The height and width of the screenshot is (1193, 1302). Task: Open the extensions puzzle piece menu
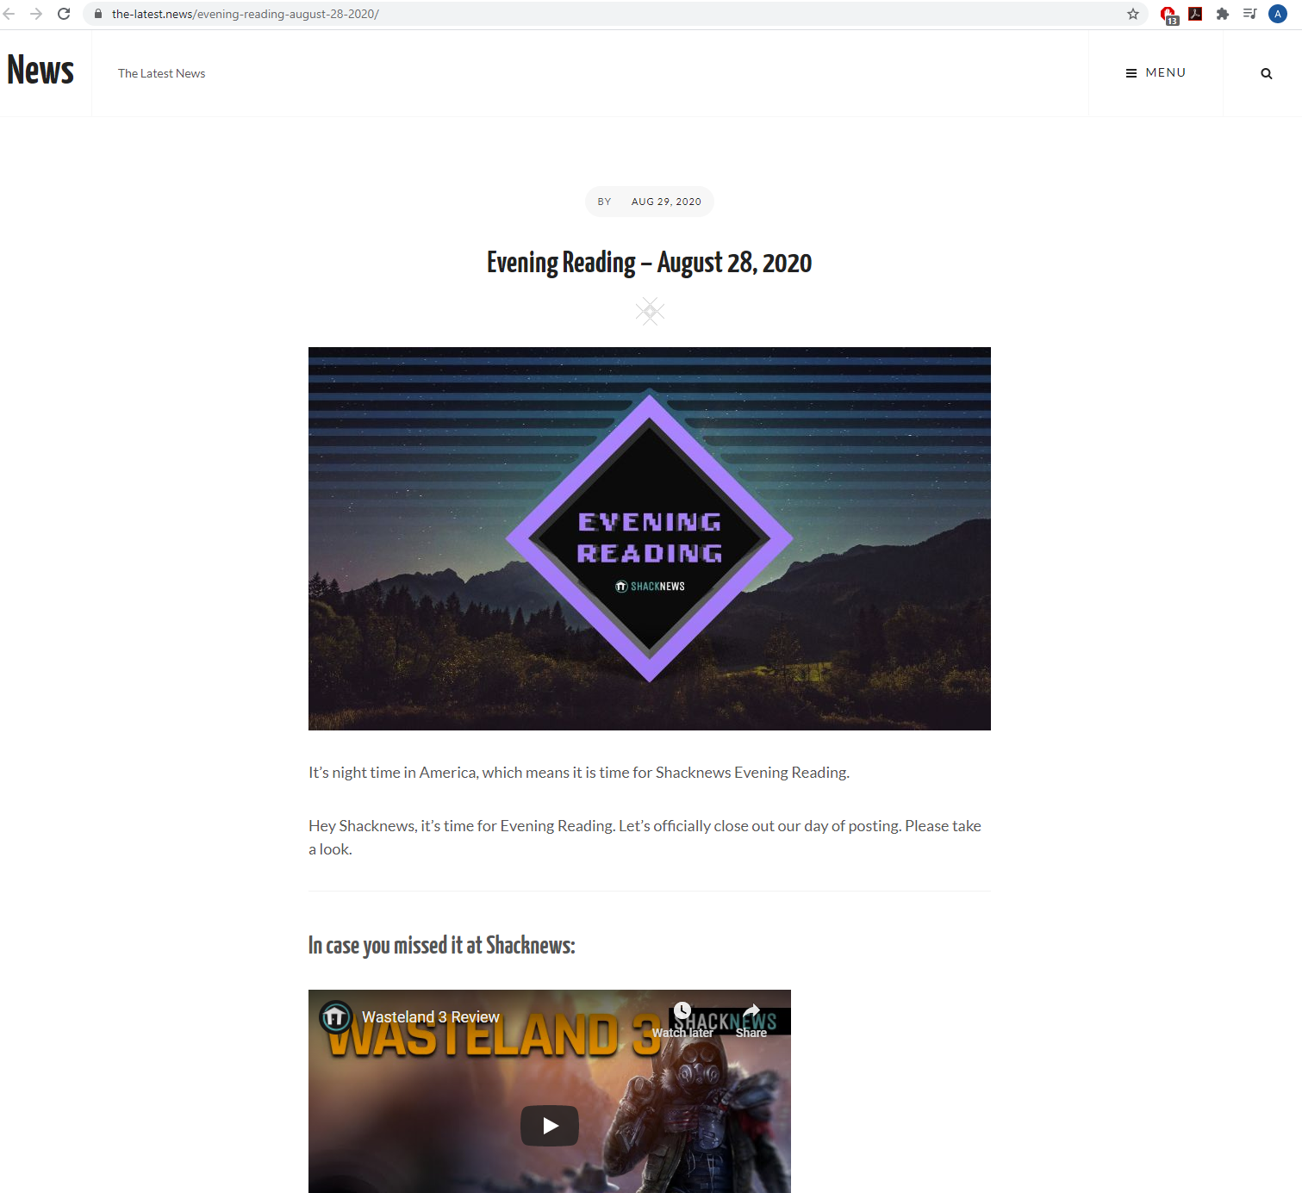tap(1223, 14)
